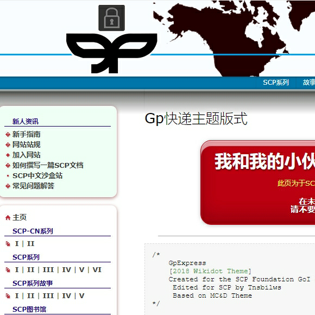Click the diamond bullet icon beside 网站站规

[x=8, y=144]
